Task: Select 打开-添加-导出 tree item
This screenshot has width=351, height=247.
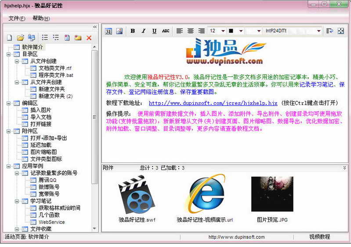Action: click(49, 138)
